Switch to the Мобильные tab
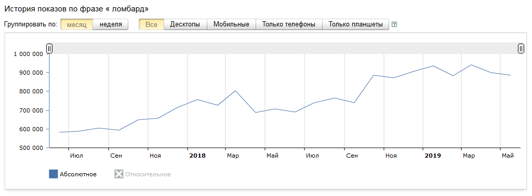532x196 pixels. pyautogui.click(x=231, y=24)
